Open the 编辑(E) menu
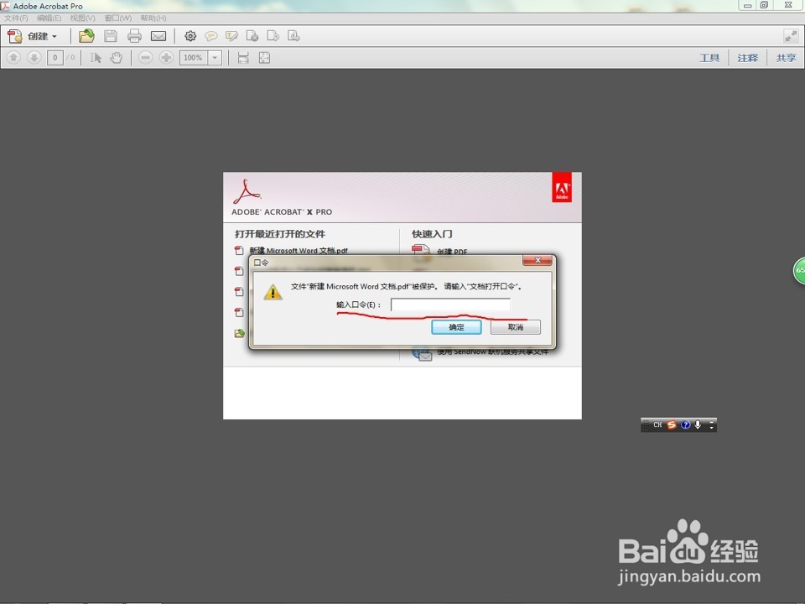The height and width of the screenshot is (604, 805). [49, 18]
